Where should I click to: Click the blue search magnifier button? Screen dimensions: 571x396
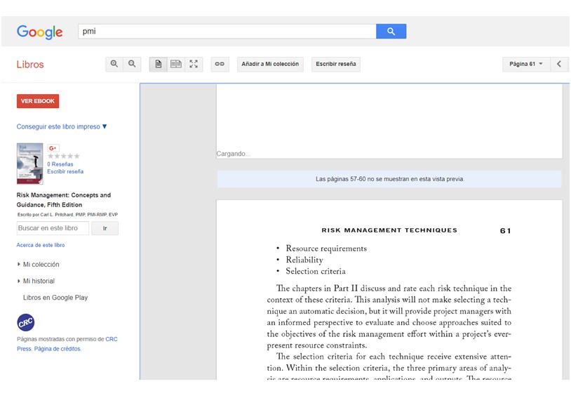pyautogui.click(x=391, y=32)
